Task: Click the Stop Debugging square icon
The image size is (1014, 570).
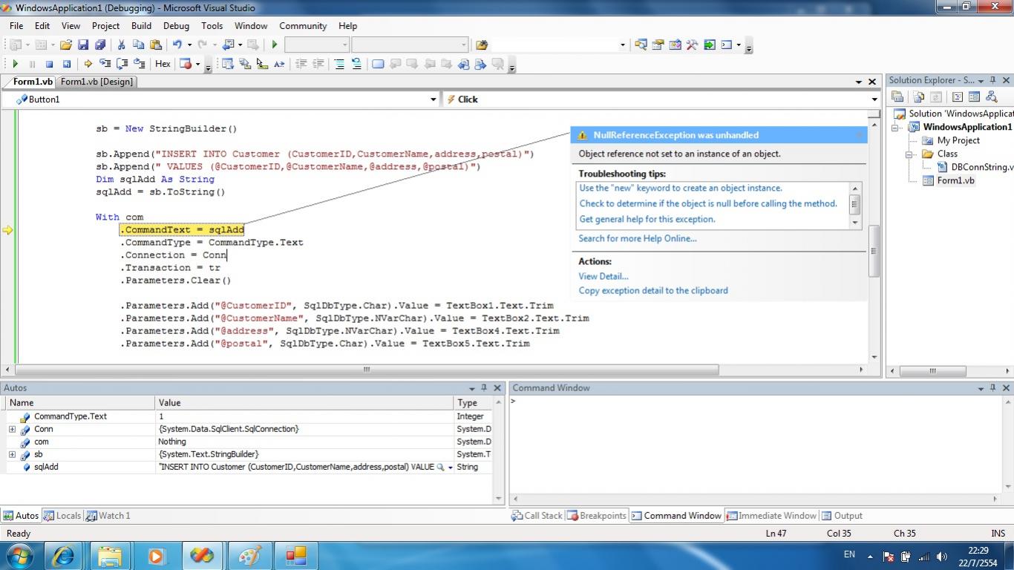Action: (49, 65)
